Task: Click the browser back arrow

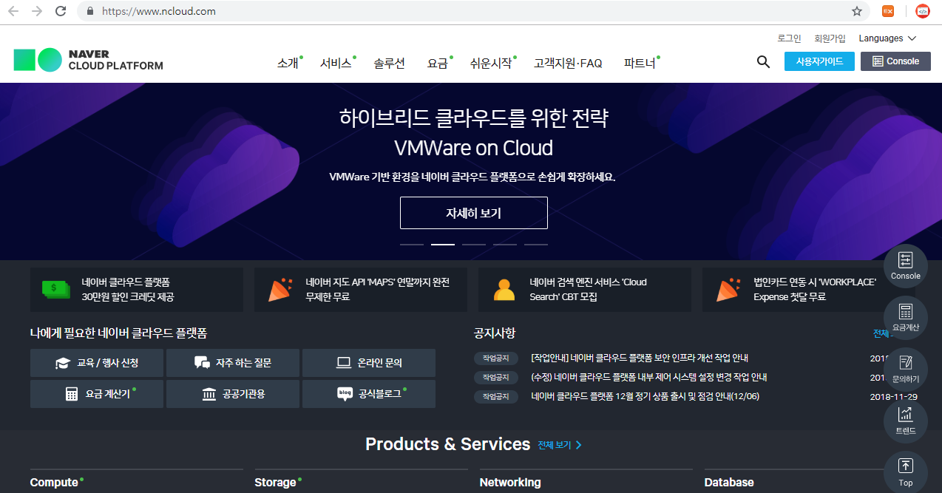Action: (x=13, y=11)
